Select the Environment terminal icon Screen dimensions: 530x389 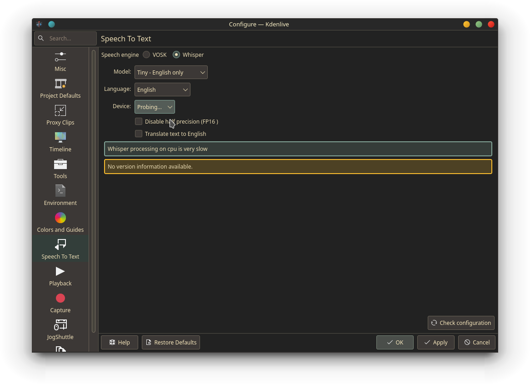(x=60, y=191)
